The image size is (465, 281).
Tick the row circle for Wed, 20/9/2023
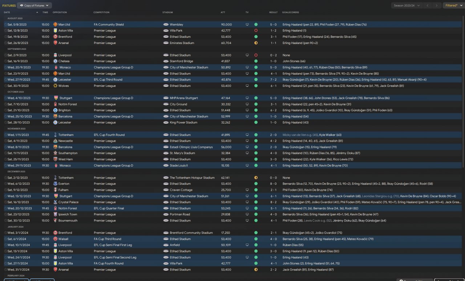tap(5, 67)
